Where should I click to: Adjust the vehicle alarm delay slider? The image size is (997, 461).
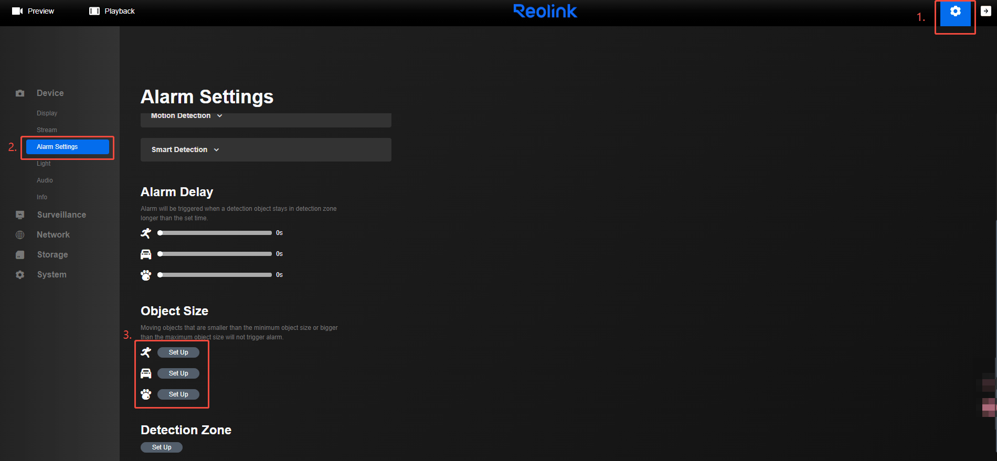[x=215, y=254]
